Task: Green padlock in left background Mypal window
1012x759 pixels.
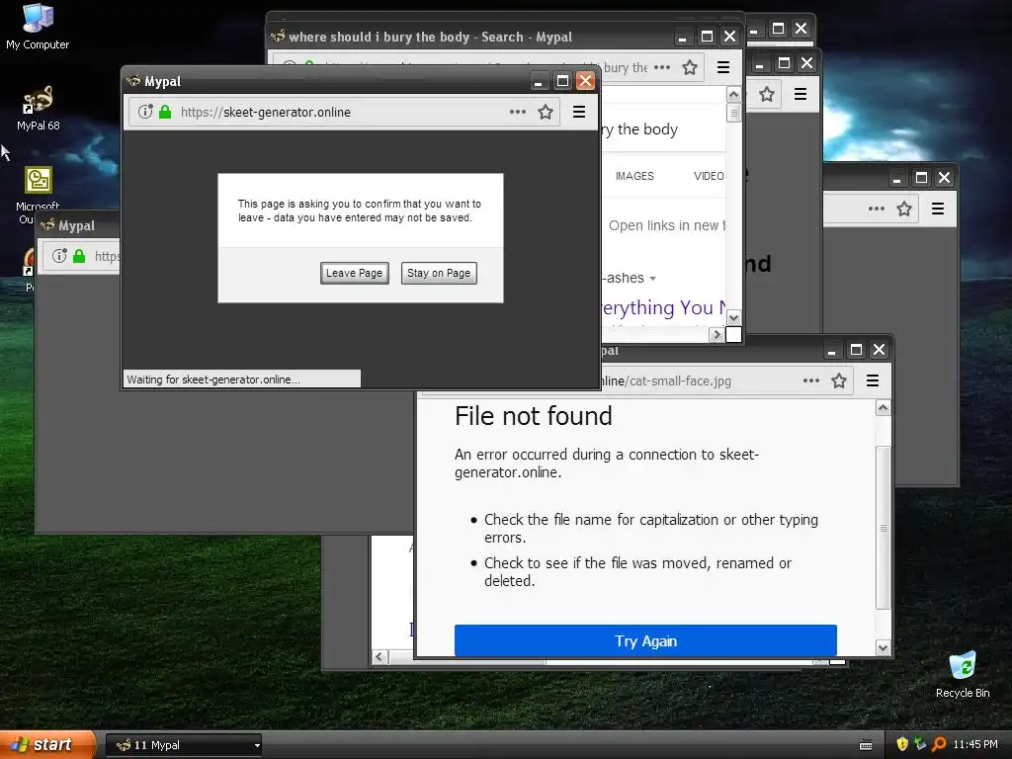Action: (79, 256)
